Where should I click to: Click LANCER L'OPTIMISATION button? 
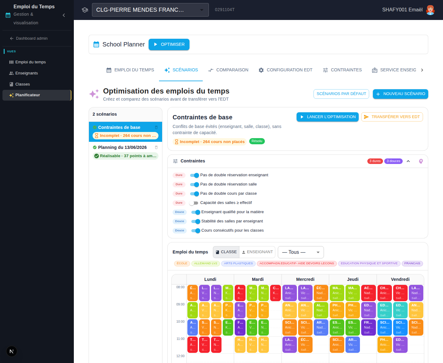328,117
